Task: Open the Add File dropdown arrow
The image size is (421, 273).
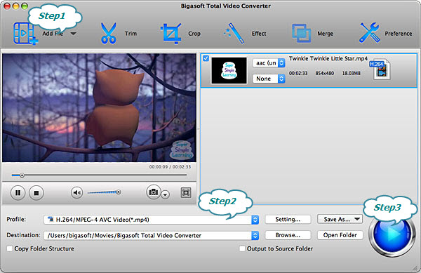Action: [73, 34]
